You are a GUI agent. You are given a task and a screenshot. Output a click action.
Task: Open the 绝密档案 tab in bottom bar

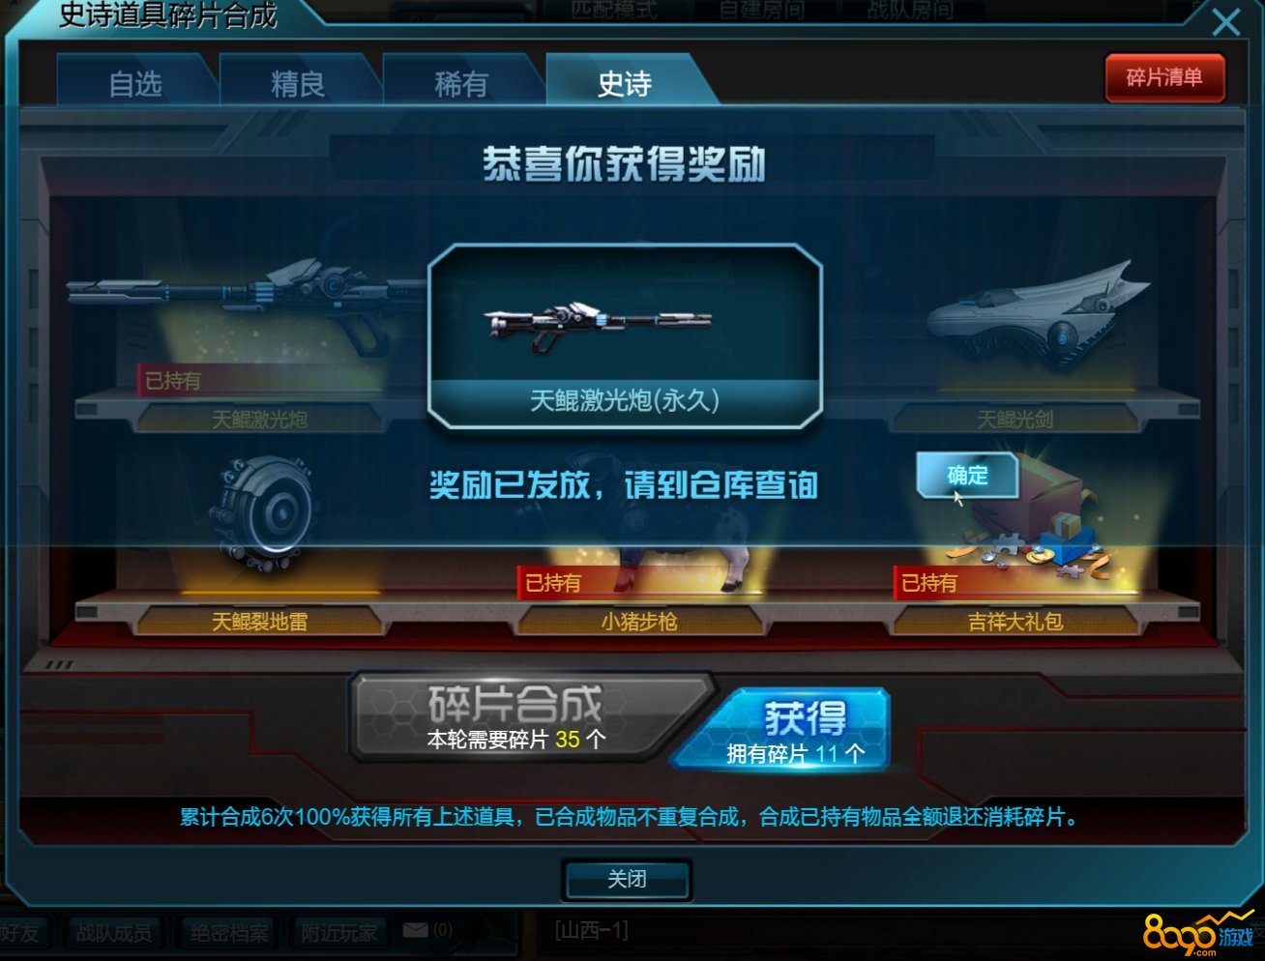pyautogui.click(x=228, y=933)
